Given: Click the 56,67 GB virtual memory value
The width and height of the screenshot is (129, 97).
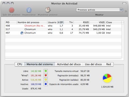Looking at the screenshot, I should tap(85, 71).
